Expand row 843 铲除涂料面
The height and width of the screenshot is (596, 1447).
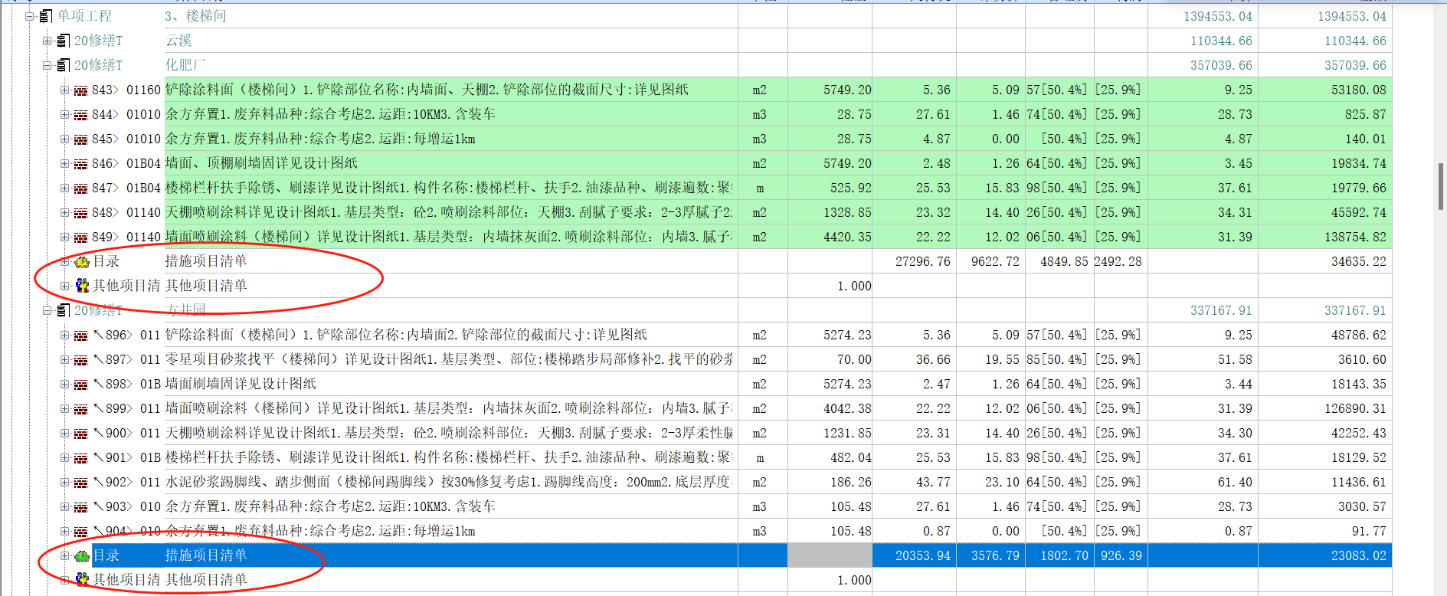pyautogui.click(x=64, y=90)
